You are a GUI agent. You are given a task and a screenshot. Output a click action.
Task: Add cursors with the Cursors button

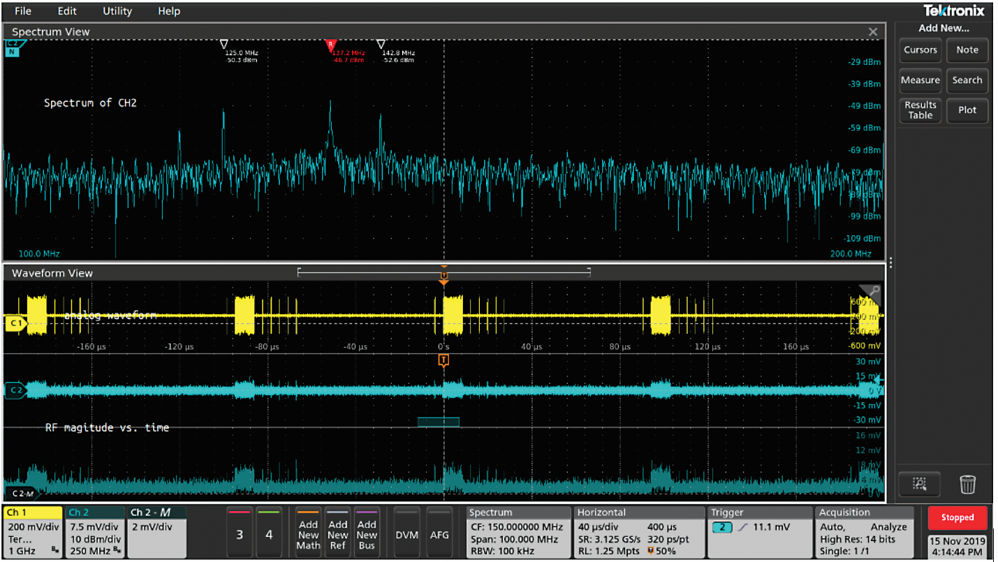pyautogui.click(x=920, y=50)
